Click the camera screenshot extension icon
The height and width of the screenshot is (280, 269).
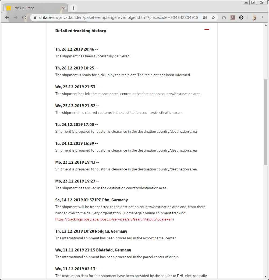click(x=224, y=17)
